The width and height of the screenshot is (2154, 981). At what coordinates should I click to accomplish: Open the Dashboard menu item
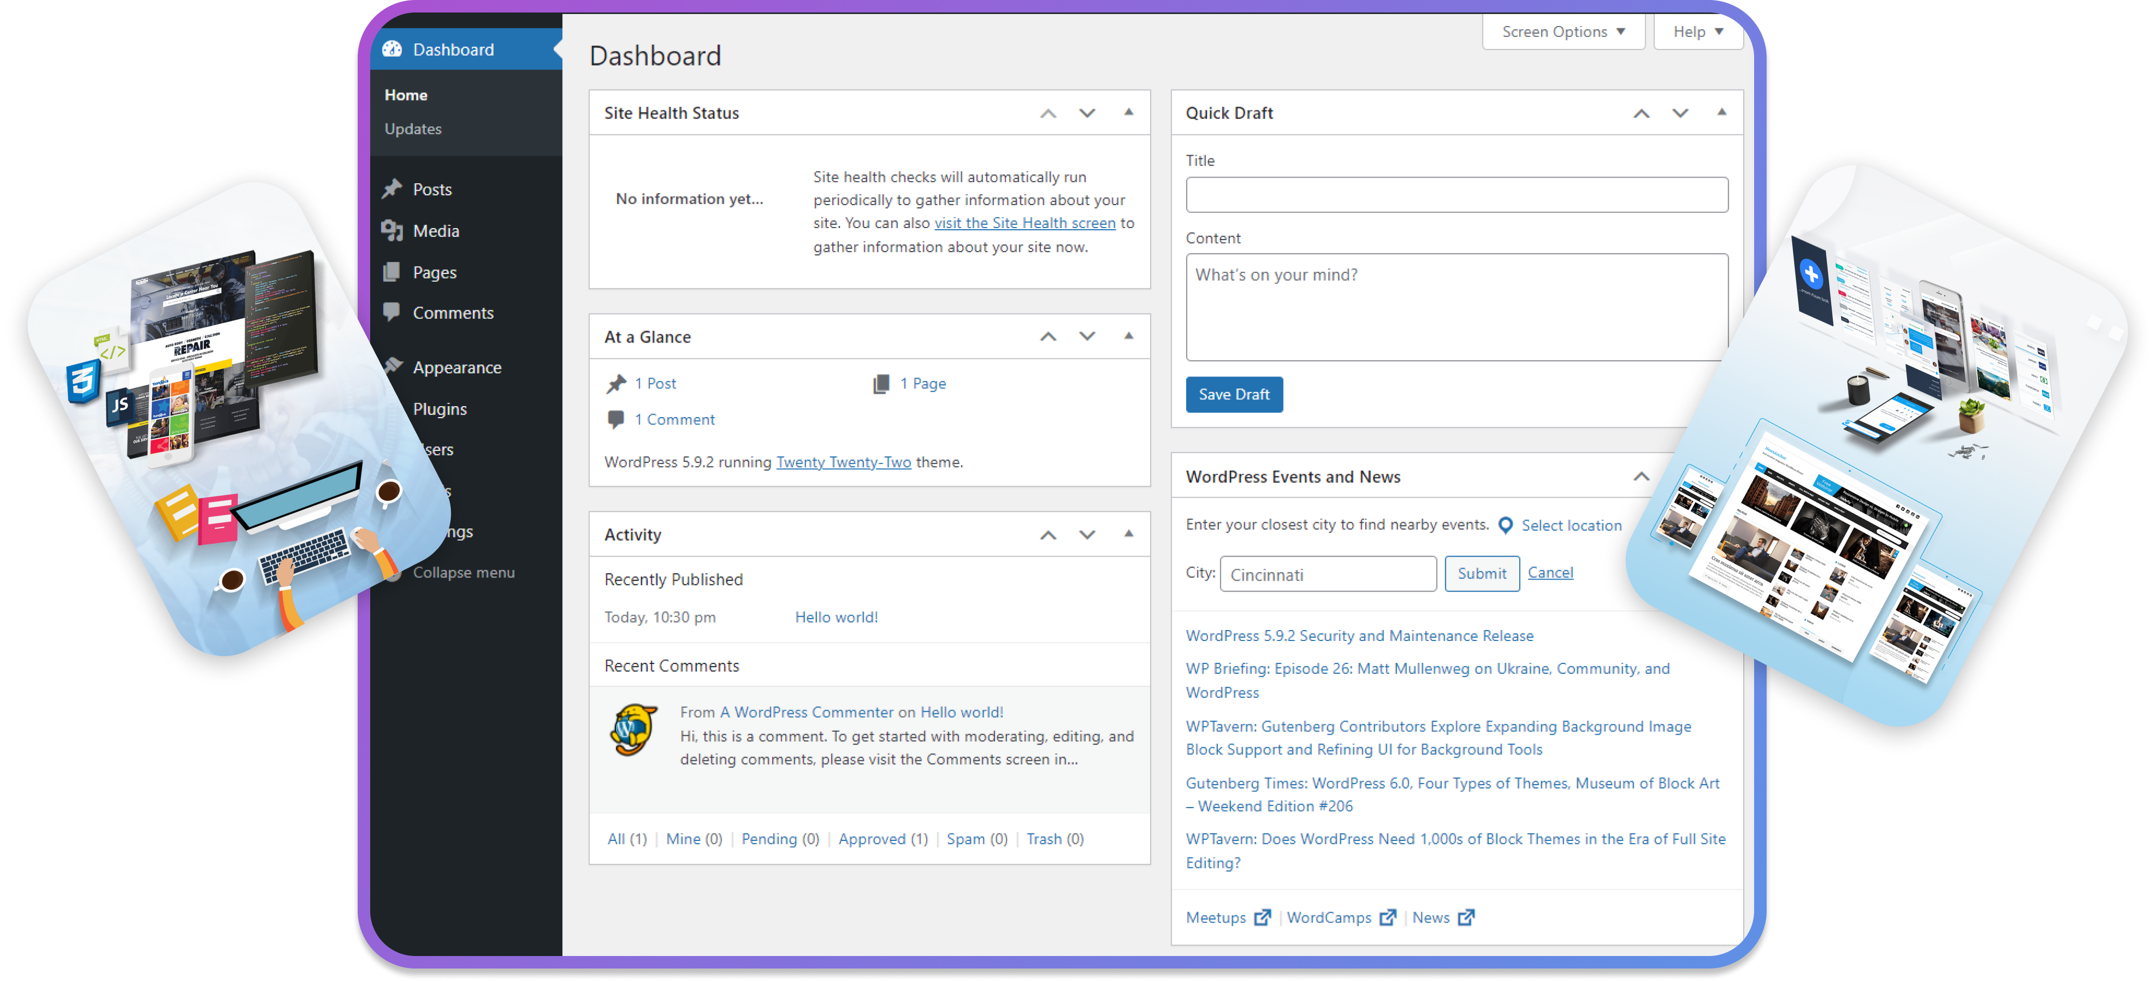click(x=466, y=49)
